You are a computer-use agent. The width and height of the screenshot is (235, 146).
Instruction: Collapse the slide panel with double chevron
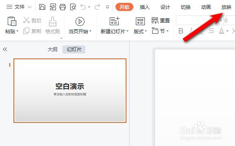(5, 49)
